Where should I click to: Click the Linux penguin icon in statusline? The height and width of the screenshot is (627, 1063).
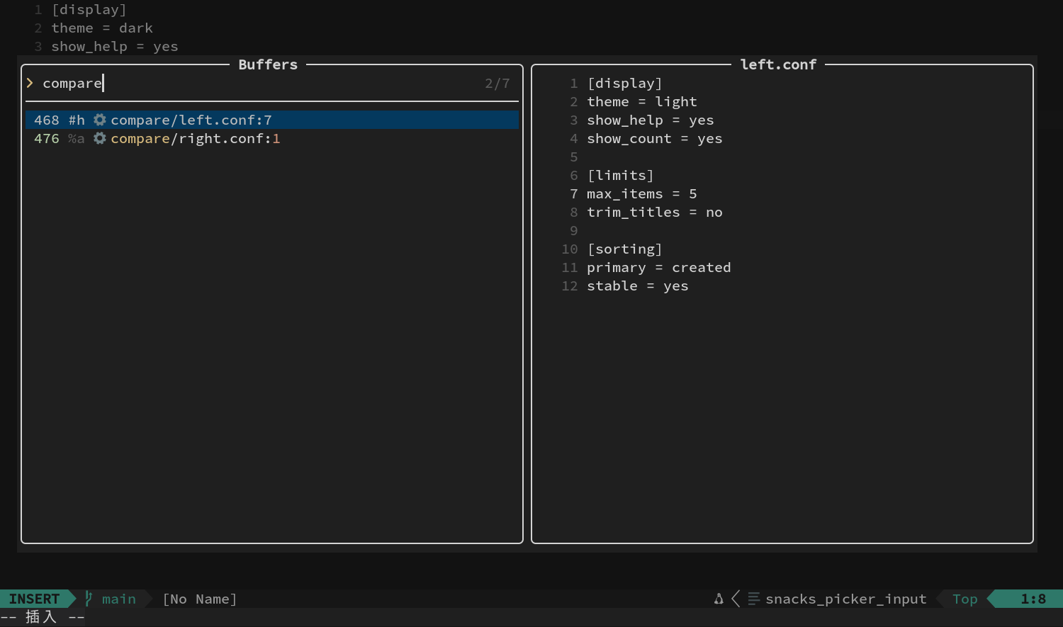pyautogui.click(x=719, y=599)
